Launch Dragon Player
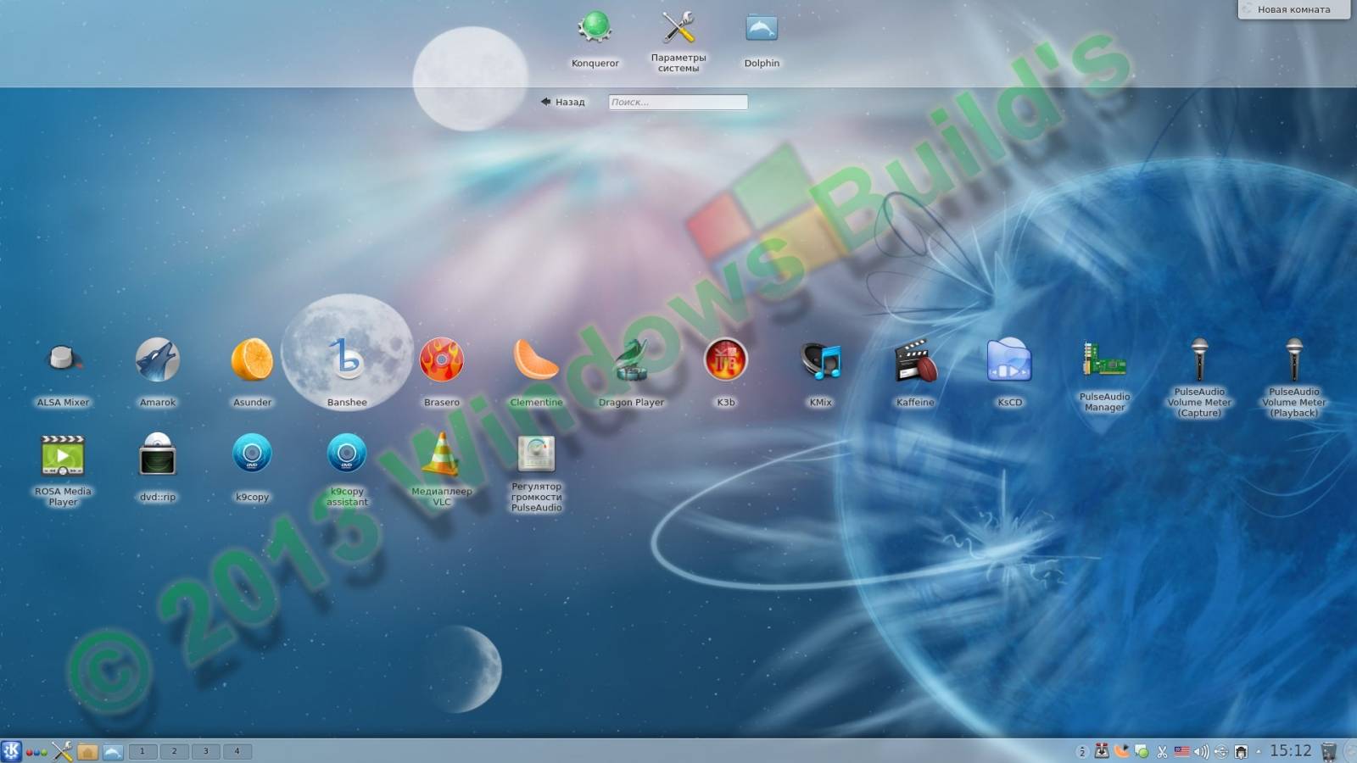The width and height of the screenshot is (1357, 763). pos(631,373)
